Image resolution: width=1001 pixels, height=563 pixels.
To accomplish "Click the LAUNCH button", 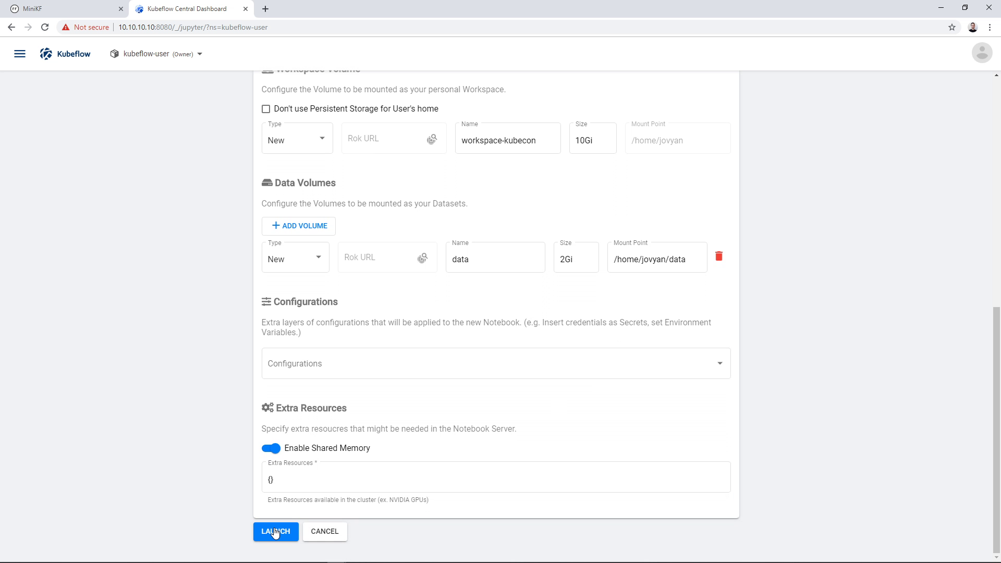I will coord(276,532).
